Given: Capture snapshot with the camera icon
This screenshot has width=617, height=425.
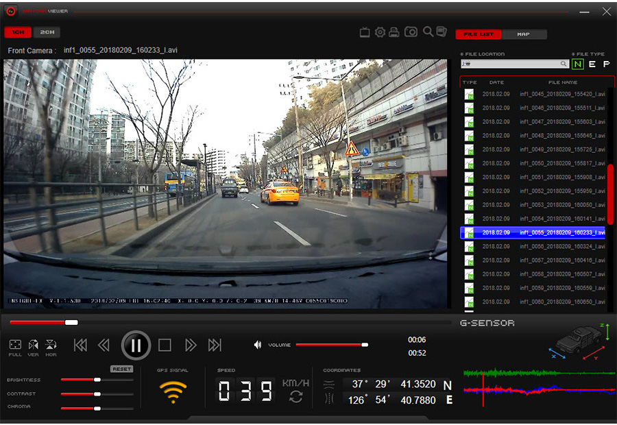Looking at the screenshot, I should (411, 32).
